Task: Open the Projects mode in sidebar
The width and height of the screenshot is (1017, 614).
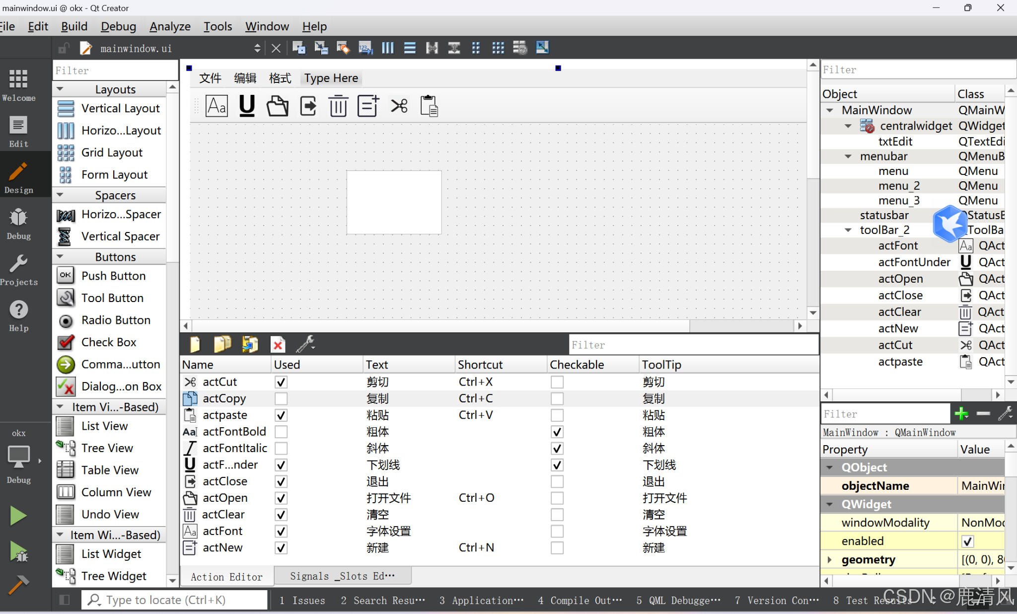Action: coord(18,270)
